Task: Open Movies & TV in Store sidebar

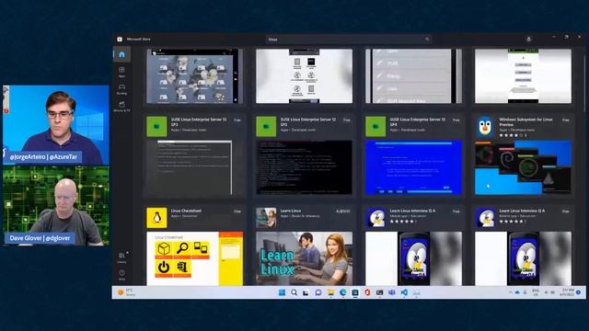Action: click(121, 107)
